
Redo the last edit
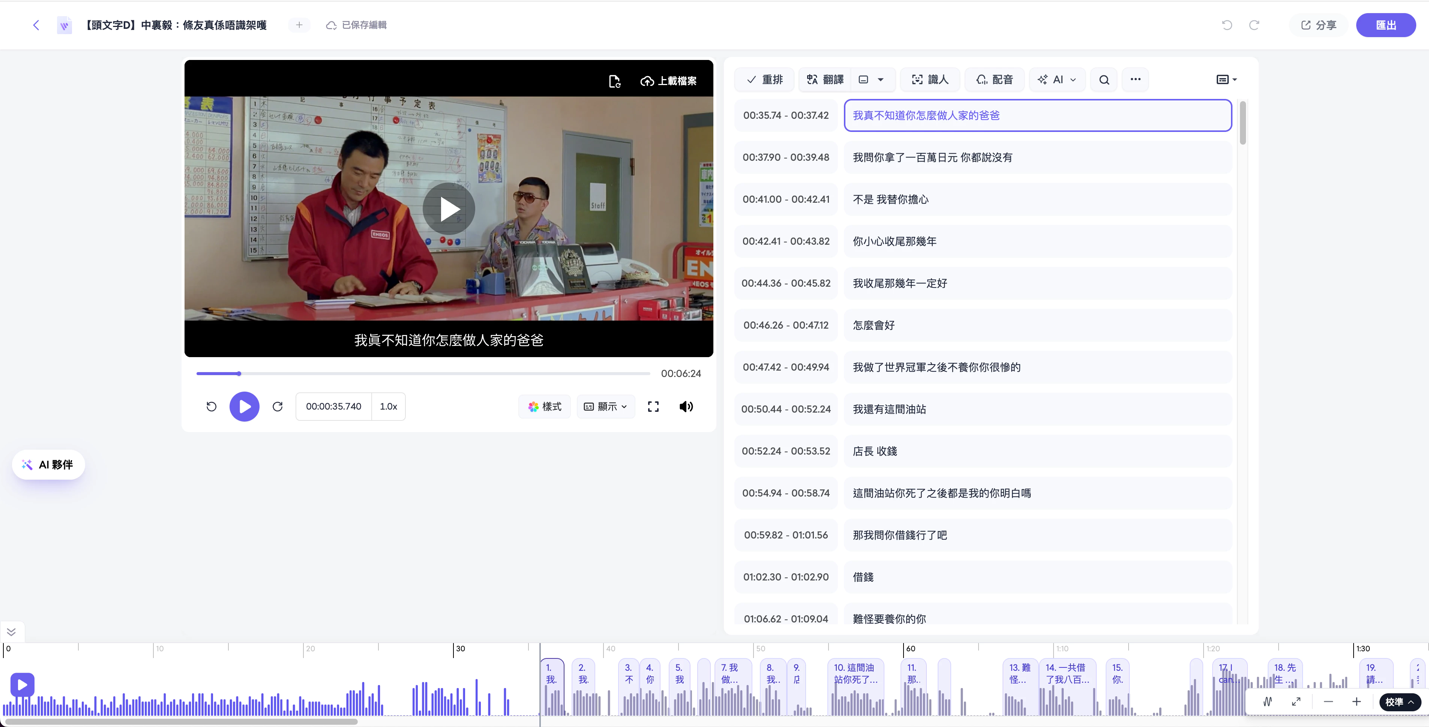1254,25
